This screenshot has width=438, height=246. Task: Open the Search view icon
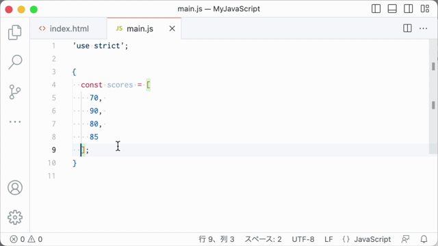point(15,62)
